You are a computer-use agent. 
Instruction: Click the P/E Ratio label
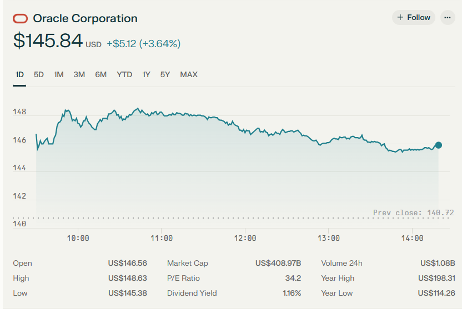(183, 278)
